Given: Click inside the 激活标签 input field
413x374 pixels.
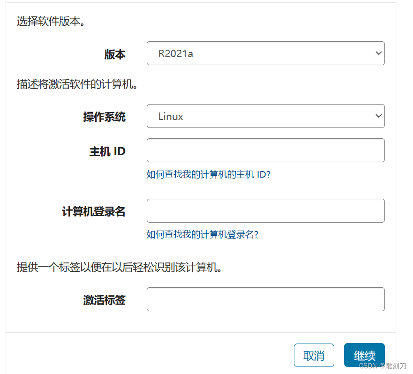Looking at the screenshot, I should [x=265, y=299].
